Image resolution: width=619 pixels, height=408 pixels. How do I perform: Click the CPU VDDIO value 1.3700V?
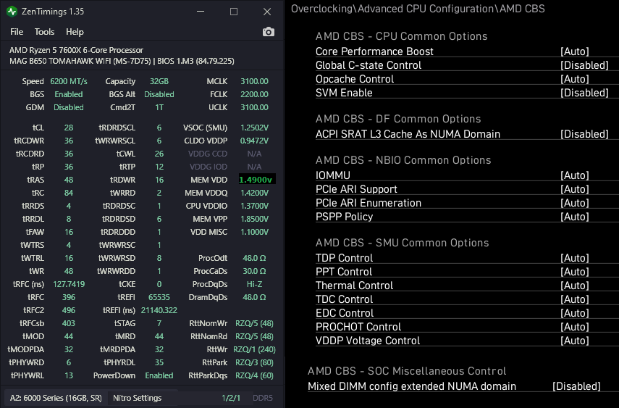tap(254, 206)
